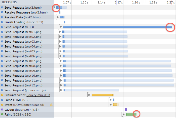176x118 pixels.
Task: Expand the test06.png request bar
Action: pyautogui.click(x=60, y=56)
